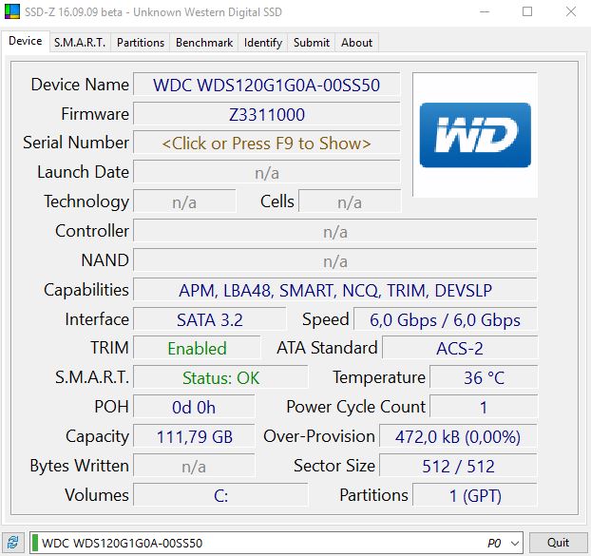The height and width of the screenshot is (556, 591).
Task: Click ATA Standard value ACS-2
Action: (x=460, y=348)
